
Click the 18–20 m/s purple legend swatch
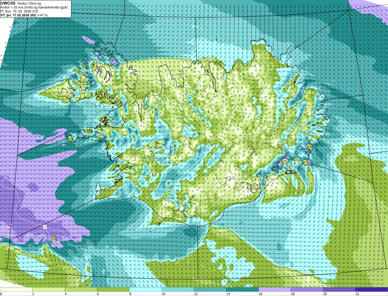[307, 289]
